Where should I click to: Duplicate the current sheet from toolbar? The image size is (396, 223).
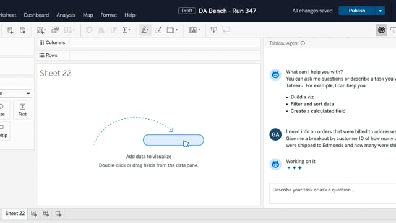click(55, 30)
